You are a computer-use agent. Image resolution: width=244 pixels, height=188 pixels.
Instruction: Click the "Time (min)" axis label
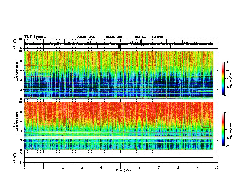coord(123,170)
